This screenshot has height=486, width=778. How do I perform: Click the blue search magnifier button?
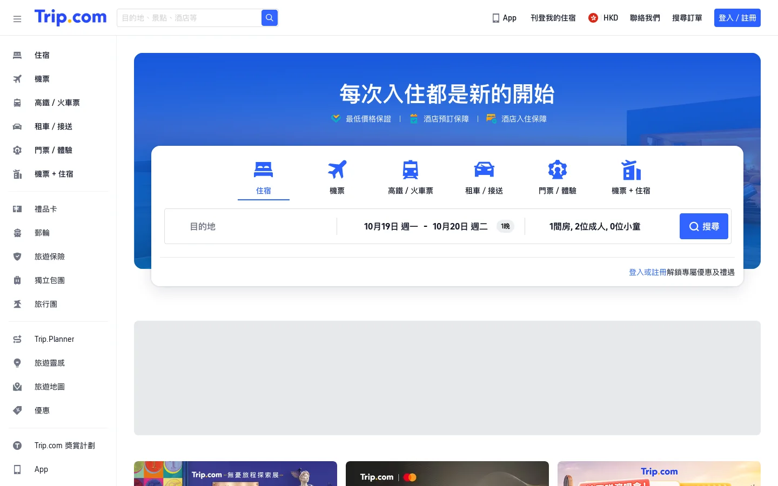[x=270, y=18]
